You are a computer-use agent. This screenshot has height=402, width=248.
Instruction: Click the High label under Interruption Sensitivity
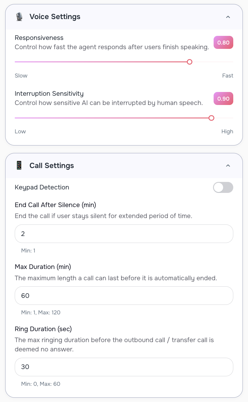tap(227, 131)
